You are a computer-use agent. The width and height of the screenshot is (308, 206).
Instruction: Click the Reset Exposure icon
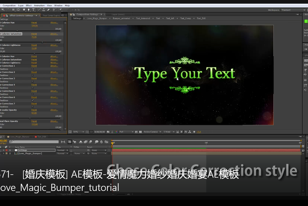(194, 132)
